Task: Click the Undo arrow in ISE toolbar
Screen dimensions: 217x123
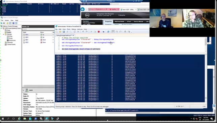Action: 83,32
